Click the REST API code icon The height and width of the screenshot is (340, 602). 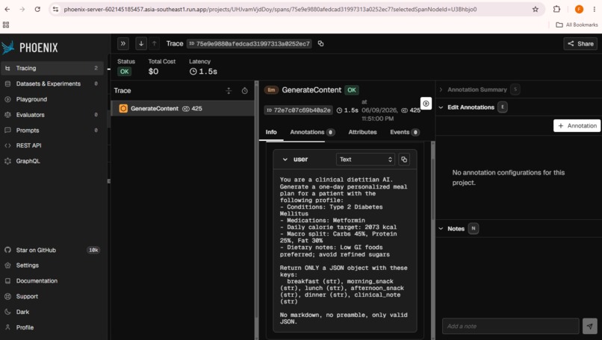pos(7,145)
